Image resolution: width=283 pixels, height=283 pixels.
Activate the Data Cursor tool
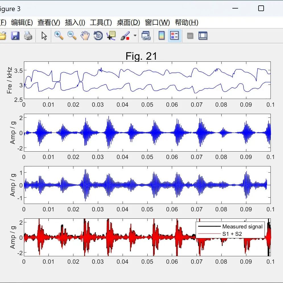point(111,36)
